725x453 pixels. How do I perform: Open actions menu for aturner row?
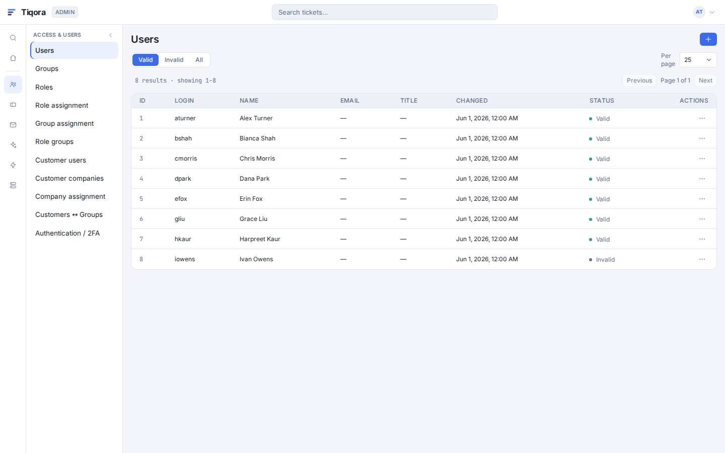(x=702, y=118)
